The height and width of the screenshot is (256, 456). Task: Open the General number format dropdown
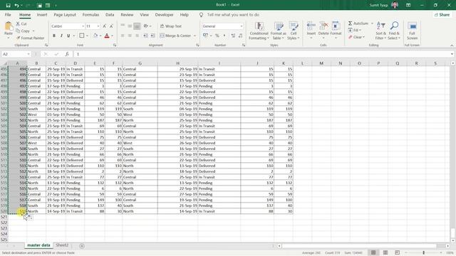(x=242, y=26)
